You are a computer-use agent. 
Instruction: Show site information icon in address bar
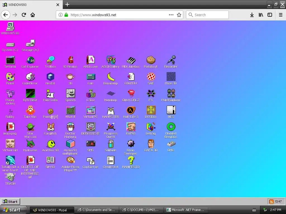(61, 15)
